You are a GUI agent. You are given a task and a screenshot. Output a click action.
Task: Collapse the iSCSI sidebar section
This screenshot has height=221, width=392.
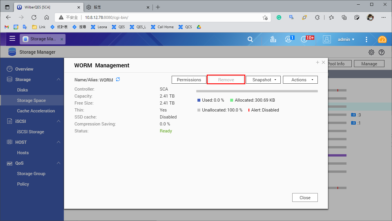point(58,121)
